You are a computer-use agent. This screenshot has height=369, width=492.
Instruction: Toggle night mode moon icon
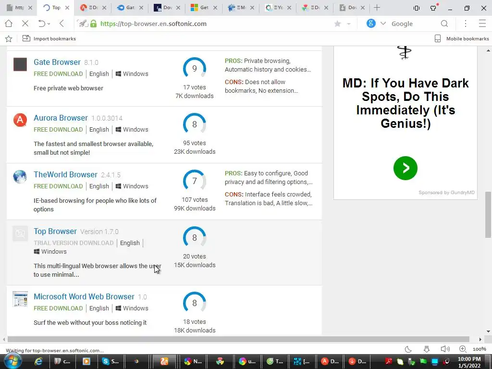click(x=408, y=349)
